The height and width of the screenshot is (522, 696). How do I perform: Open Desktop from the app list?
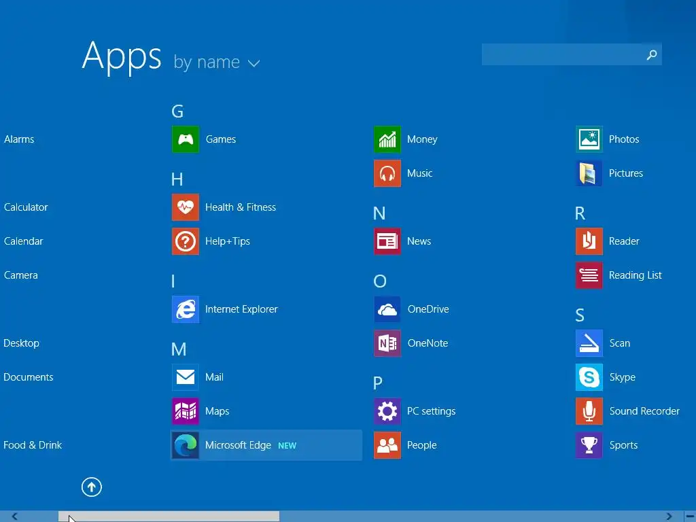tap(21, 343)
